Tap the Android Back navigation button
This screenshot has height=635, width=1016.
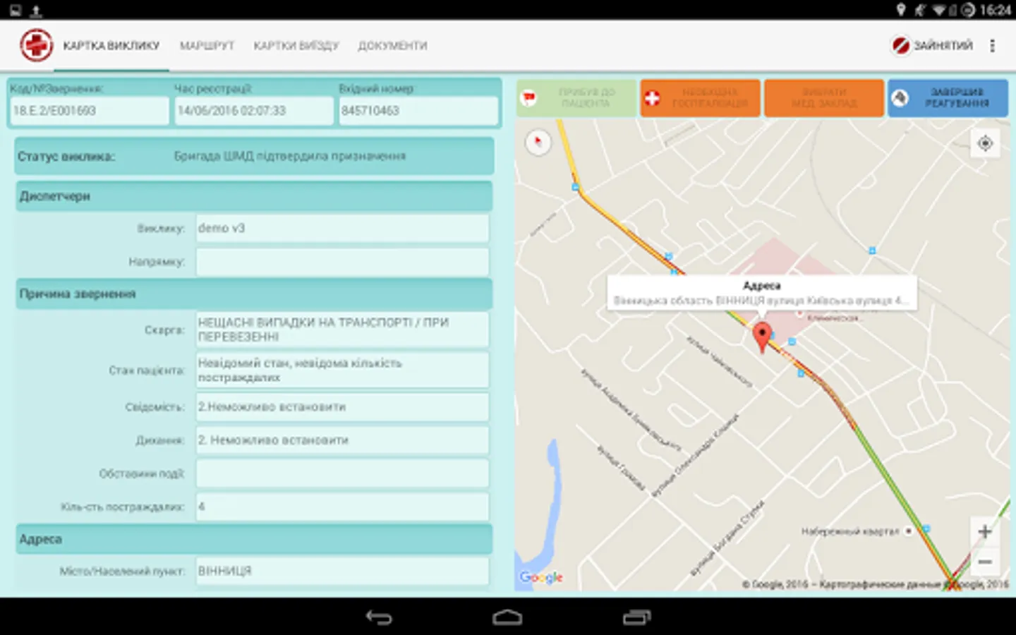[x=379, y=617]
